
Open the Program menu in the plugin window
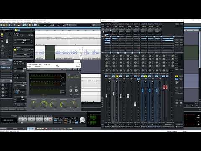coord(38,67)
